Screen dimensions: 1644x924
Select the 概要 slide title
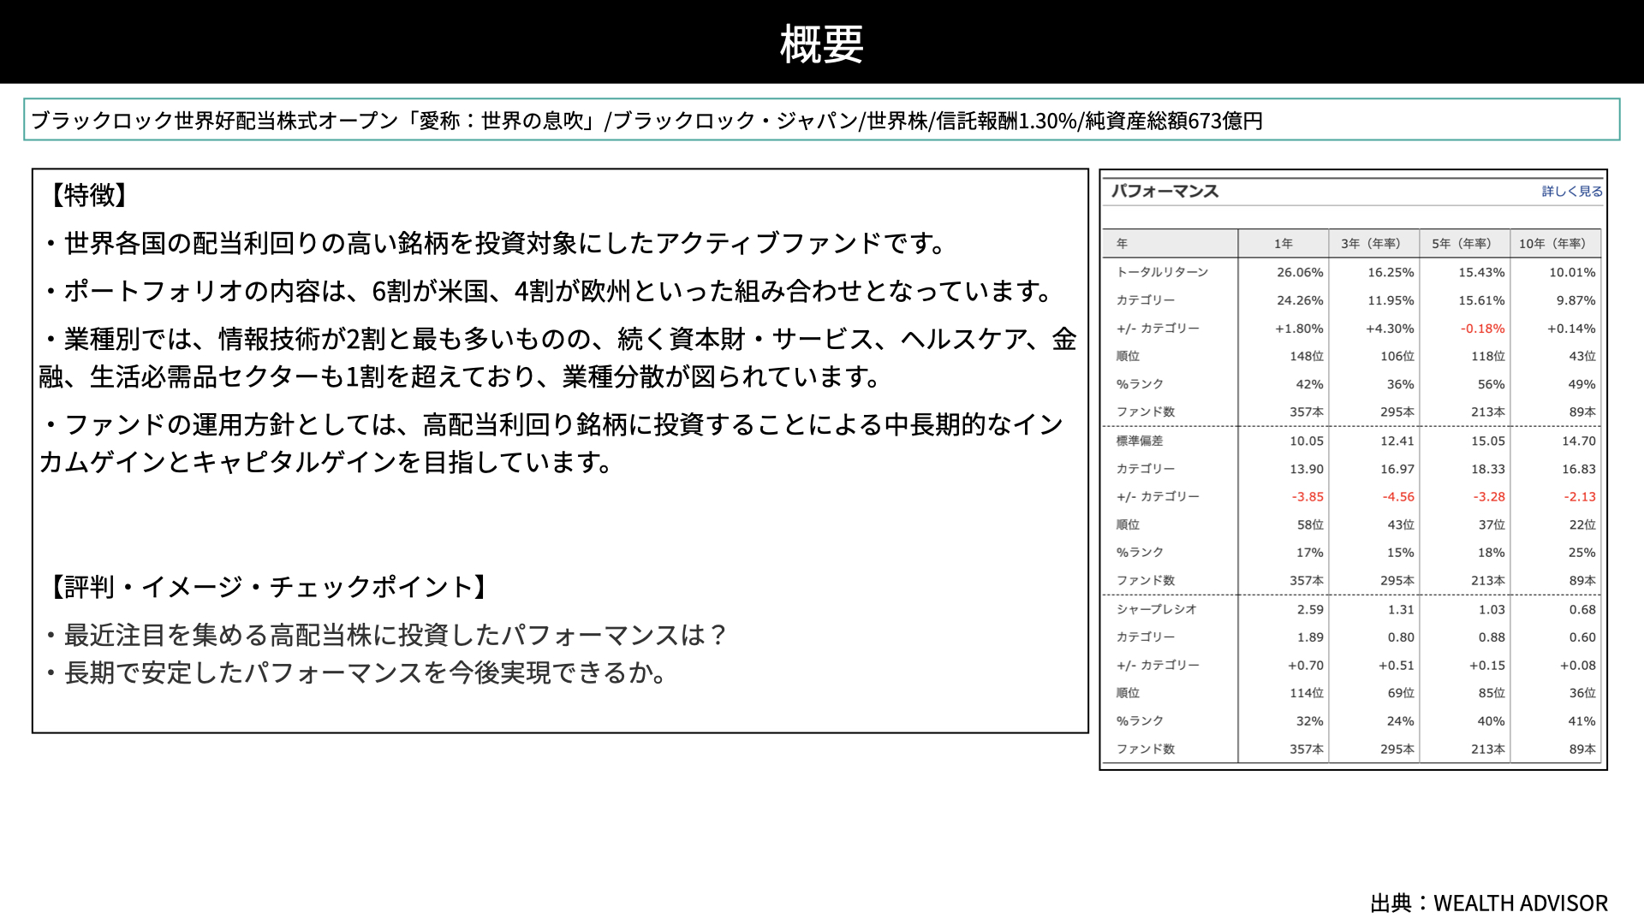(822, 44)
